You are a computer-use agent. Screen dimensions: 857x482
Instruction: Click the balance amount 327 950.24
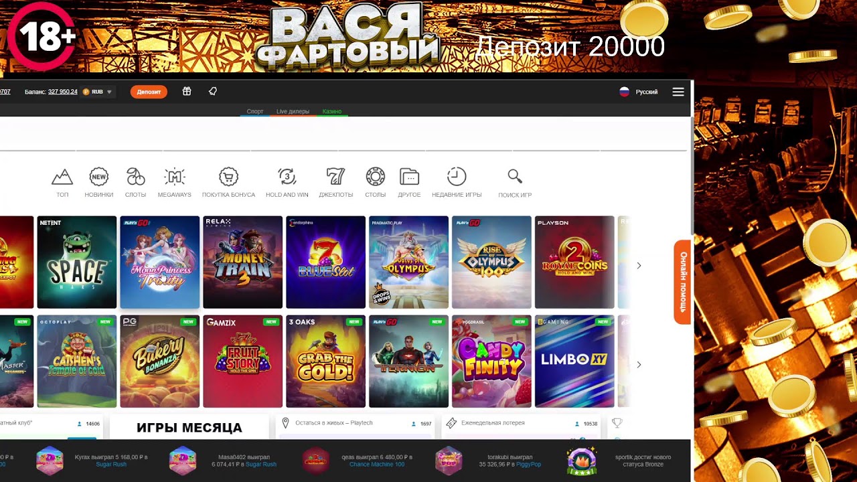tap(63, 92)
